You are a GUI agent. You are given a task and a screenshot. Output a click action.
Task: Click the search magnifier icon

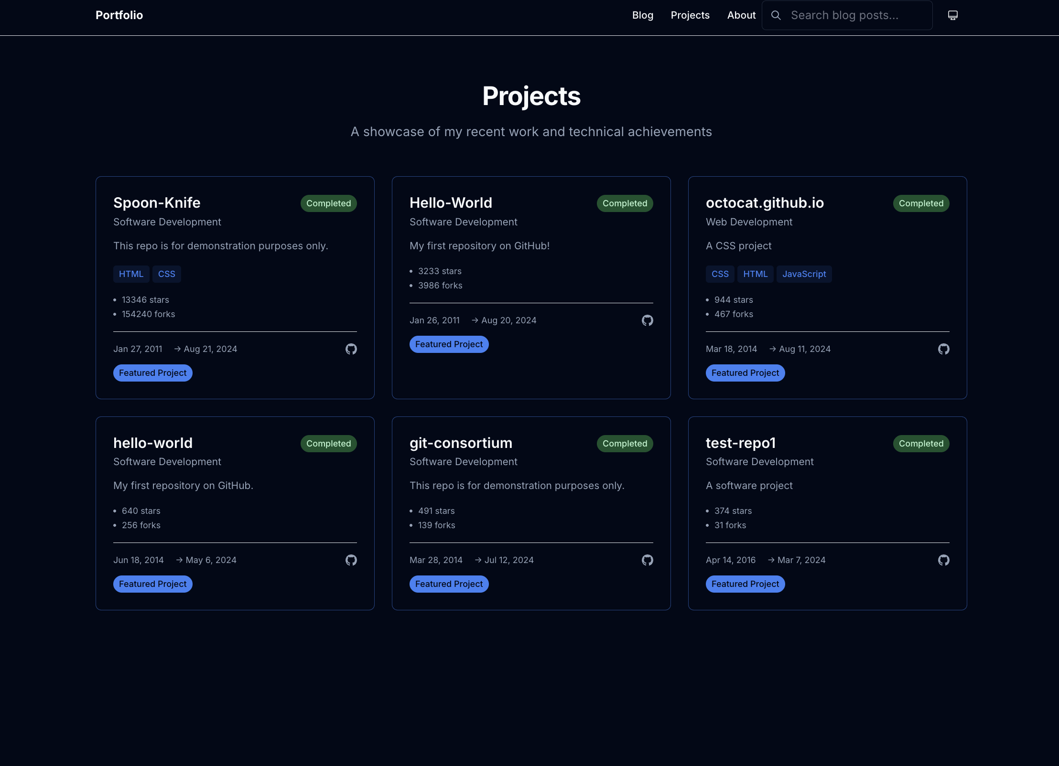pyautogui.click(x=776, y=15)
